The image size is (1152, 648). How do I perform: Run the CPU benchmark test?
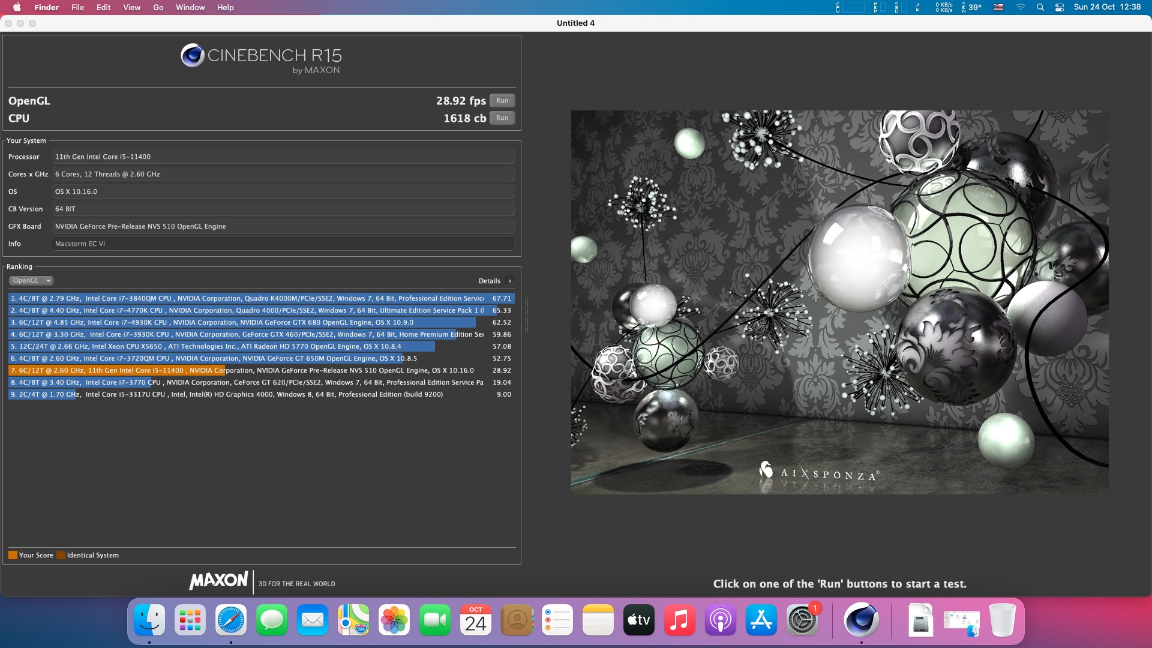point(502,118)
